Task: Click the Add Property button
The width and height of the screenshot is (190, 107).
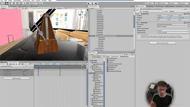Action: (x=17, y=78)
